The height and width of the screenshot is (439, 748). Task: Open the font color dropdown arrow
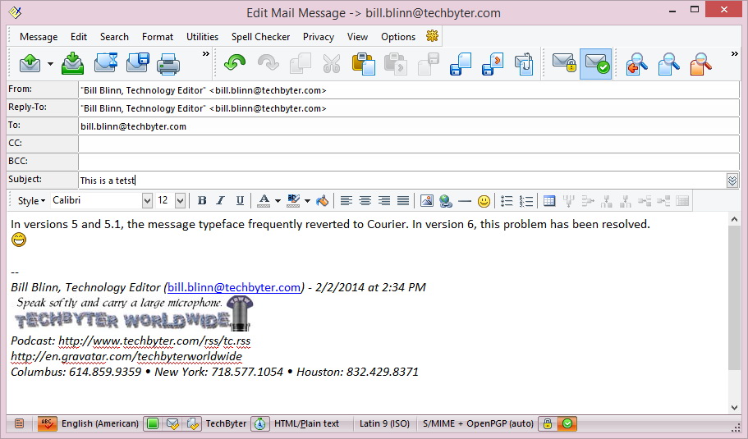click(x=278, y=201)
